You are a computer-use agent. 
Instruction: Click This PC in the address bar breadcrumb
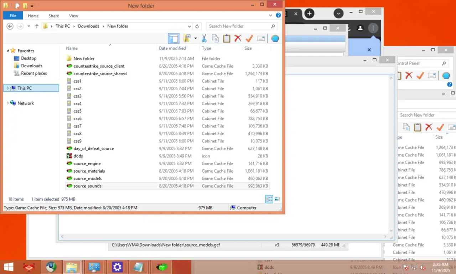click(x=63, y=26)
